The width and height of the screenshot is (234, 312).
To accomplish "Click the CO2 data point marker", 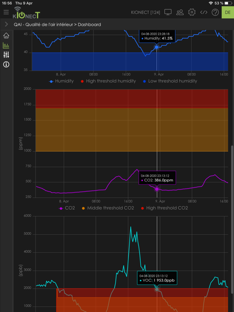I will coord(157,189).
